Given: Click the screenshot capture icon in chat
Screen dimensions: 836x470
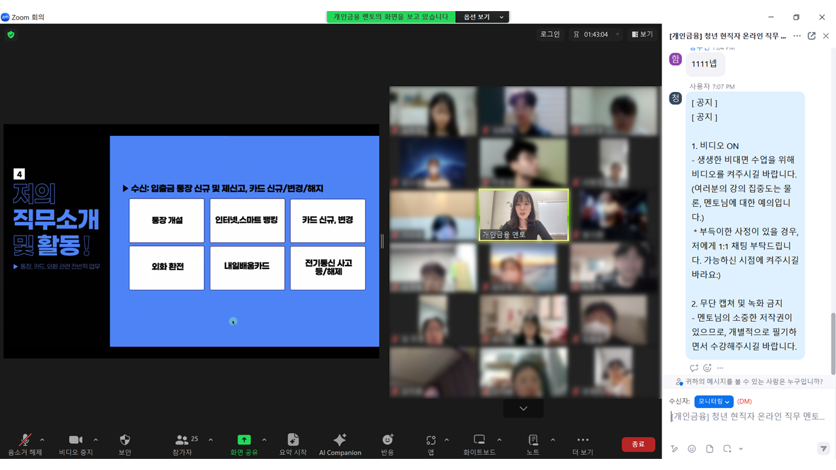Looking at the screenshot, I should point(727,448).
